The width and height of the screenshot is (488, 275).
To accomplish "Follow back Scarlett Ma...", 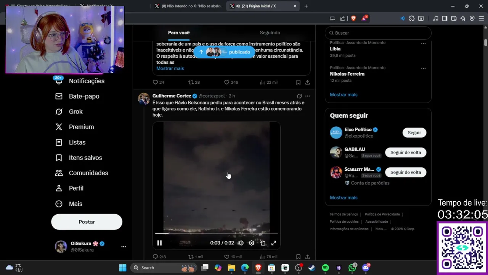I will 406,172.
